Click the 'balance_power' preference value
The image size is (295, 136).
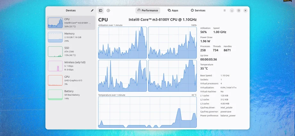(228, 116)
